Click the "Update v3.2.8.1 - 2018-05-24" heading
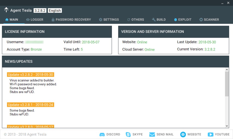 [31, 105]
